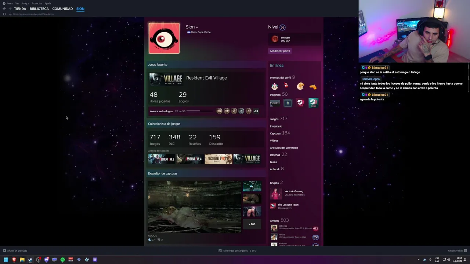Click the +160 more screenshots tile
This screenshot has height=264, width=470.
pyautogui.click(x=252, y=224)
